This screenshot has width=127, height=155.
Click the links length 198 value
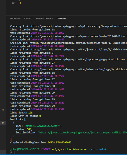pyautogui.click(x=31, y=113)
